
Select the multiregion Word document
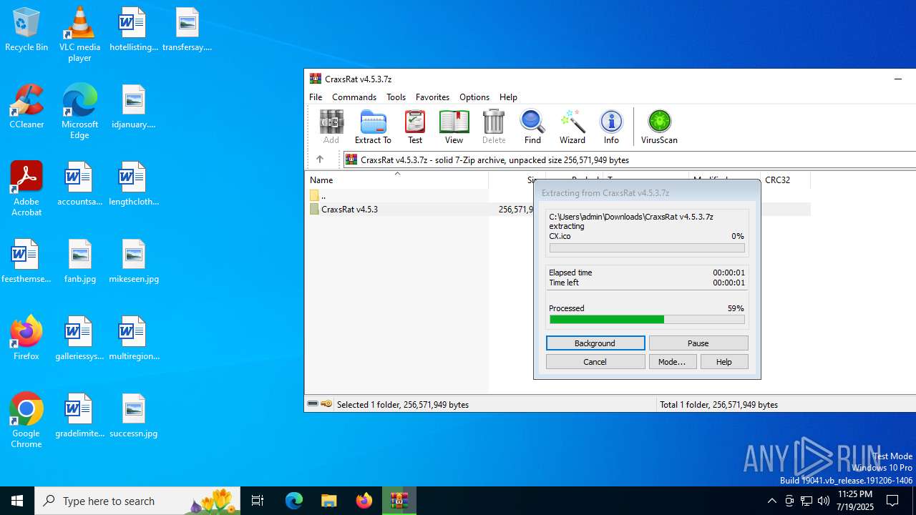pyautogui.click(x=133, y=338)
